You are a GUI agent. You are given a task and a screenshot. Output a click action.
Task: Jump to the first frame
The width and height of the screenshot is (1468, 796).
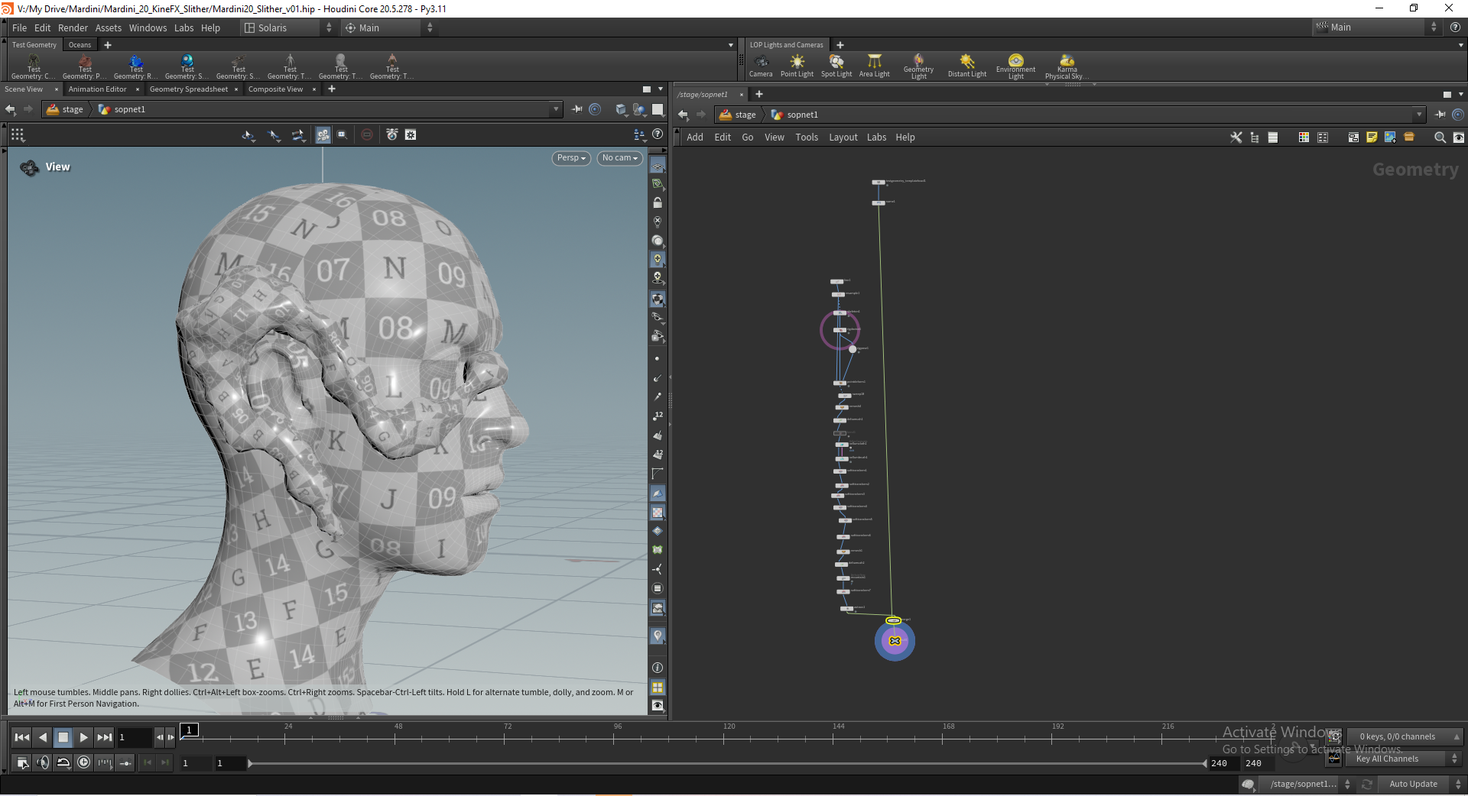22,737
